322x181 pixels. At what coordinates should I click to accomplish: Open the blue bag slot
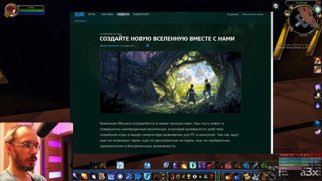point(237,176)
